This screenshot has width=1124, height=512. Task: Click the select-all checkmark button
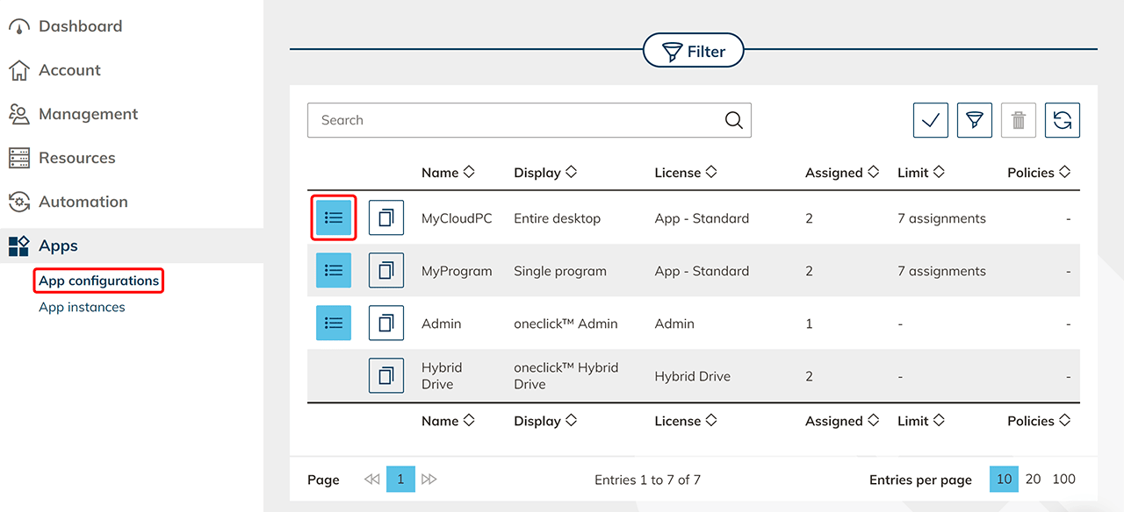pyautogui.click(x=930, y=120)
